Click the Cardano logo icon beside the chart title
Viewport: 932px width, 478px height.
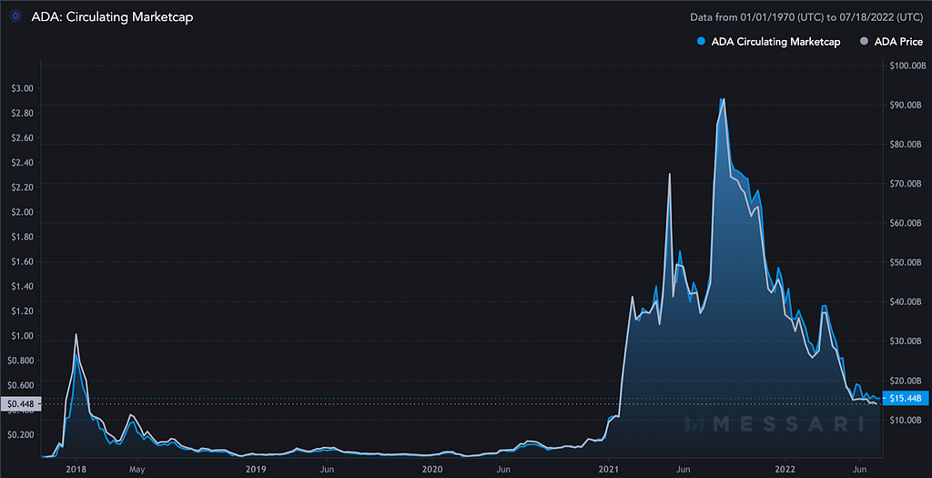pos(15,16)
